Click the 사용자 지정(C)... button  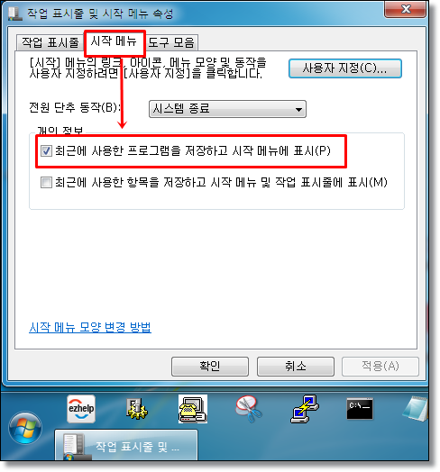pyautogui.click(x=345, y=68)
